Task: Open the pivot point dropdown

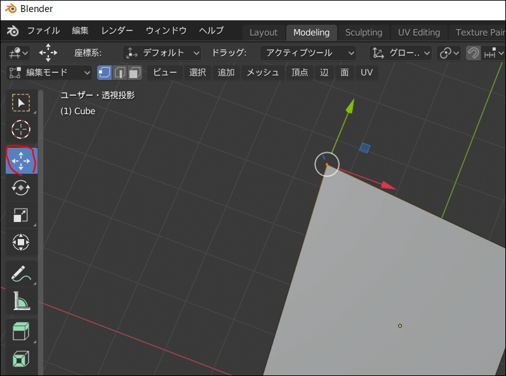Action: (x=449, y=53)
